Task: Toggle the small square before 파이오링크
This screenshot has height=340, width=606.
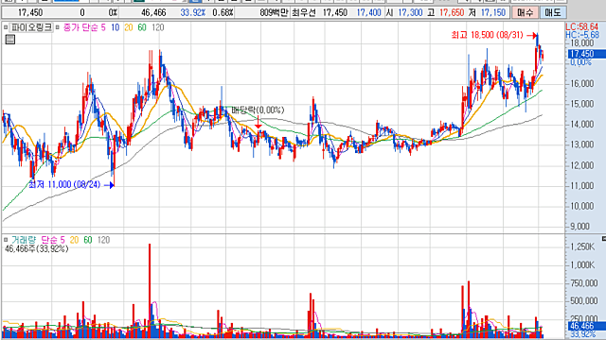Action: [6, 27]
